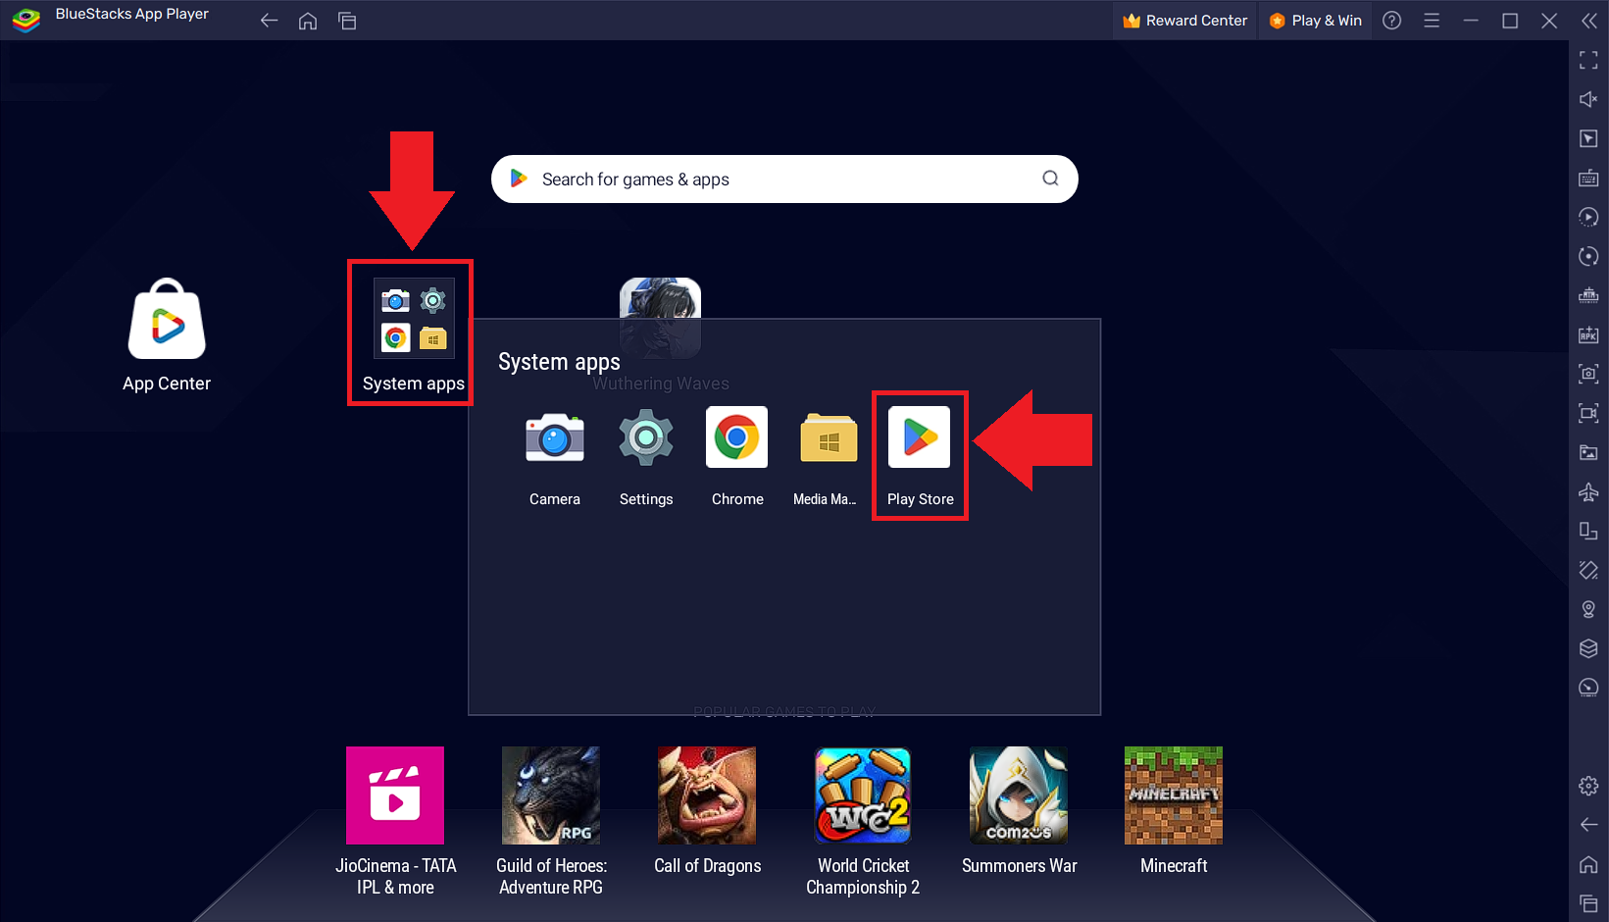Image resolution: width=1609 pixels, height=922 pixels.
Task: Collapse the sidebar using the double-chevron arrow
Action: pos(1589,20)
